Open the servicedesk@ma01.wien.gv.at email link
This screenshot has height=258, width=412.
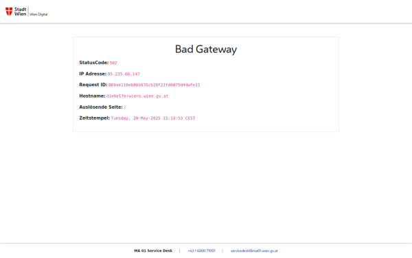(x=254, y=251)
